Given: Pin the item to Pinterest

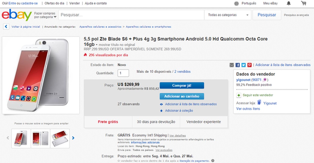Looking at the screenshot, I should (249, 65).
